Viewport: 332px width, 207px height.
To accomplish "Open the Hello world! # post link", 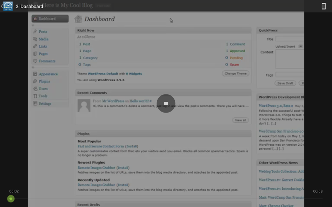I will point(140,101).
